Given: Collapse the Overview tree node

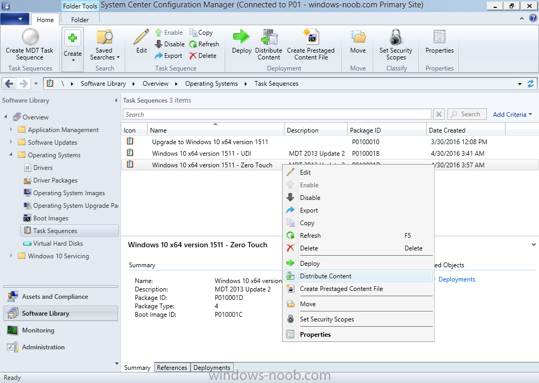Looking at the screenshot, I should [x=5, y=117].
